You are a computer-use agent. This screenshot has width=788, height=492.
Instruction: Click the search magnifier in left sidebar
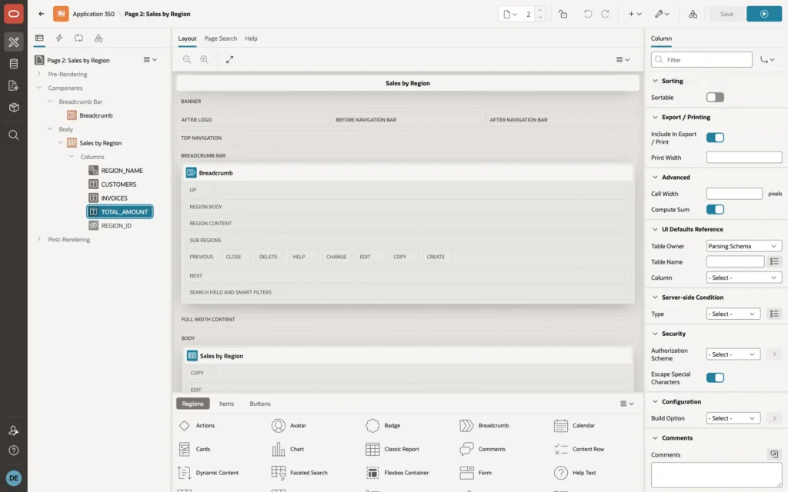pos(14,135)
